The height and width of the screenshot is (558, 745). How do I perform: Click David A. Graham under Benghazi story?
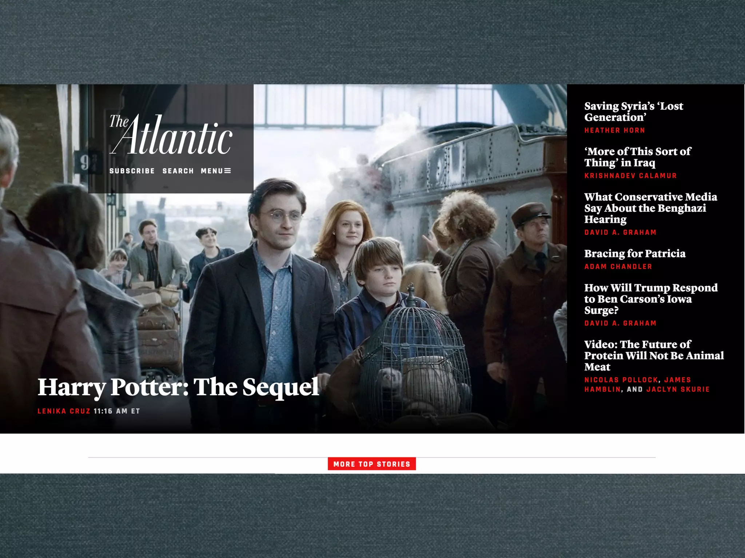pos(620,232)
